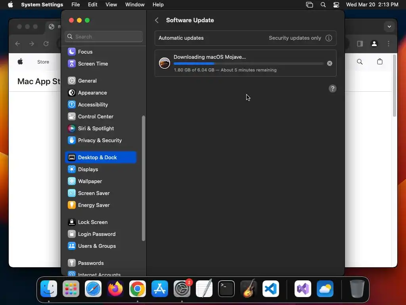The width and height of the screenshot is (406, 305).
Task: Open the Software Update help button
Action: 333,89
